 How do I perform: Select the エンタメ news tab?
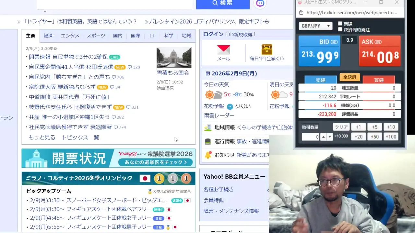point(70,36)
